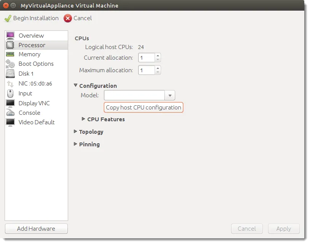Screen dimensions: 310x244
Task: Click the bottom Cancel button
Action: click(247, 229)
